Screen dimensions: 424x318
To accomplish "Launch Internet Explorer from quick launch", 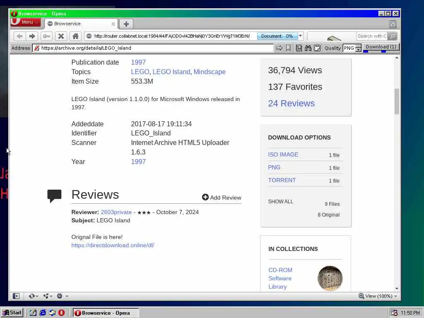I will [43, 313].
